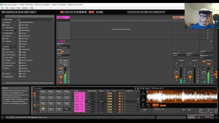Viewport: 219px width, 123px height.
Task: Expand the Compressor entry
Action: coord(18,36)
